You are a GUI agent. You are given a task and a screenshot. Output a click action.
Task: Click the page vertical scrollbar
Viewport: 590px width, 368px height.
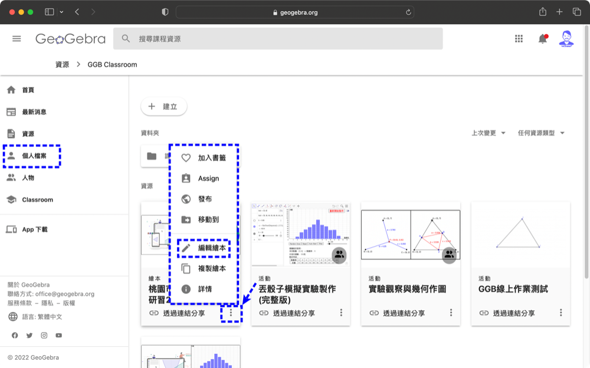click(x=586, y=152)
